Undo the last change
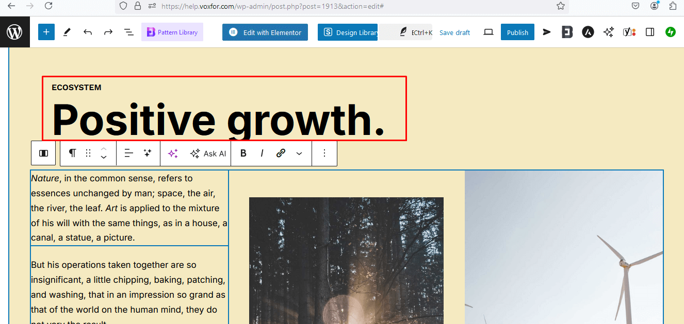The image size is (684, 324). 88,31
